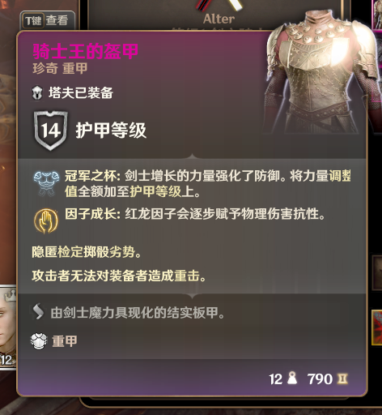The height and width of the screenshot is (415, 382).
Task: Click the armor class shield icon showing 14
Action: (51, 130)
